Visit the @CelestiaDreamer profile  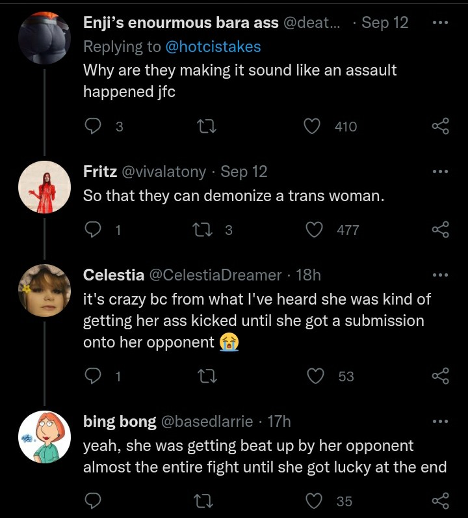[x=216, y=275]
